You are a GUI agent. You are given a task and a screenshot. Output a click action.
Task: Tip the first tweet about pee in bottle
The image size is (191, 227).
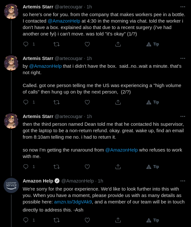pyautogui.click(x=153, y=44)
